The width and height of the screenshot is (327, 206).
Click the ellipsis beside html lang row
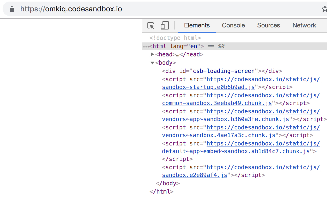pos(146,46)
